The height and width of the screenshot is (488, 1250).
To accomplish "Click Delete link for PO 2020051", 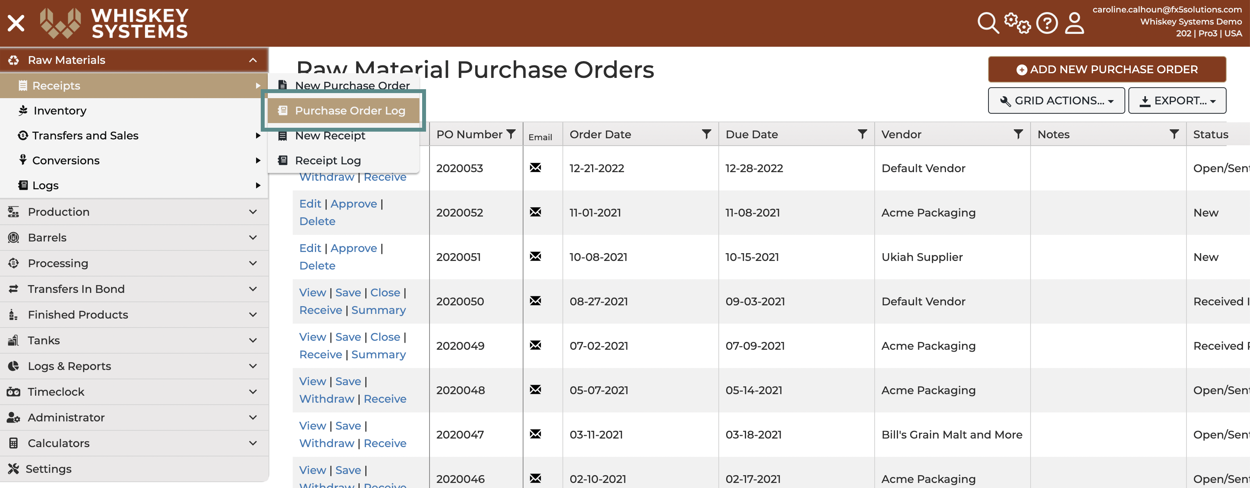I will tap(317, 265).
